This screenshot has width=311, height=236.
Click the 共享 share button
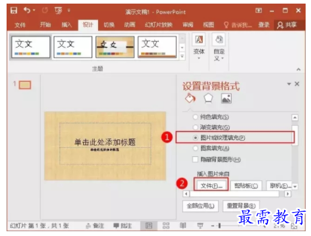point(287,25)
